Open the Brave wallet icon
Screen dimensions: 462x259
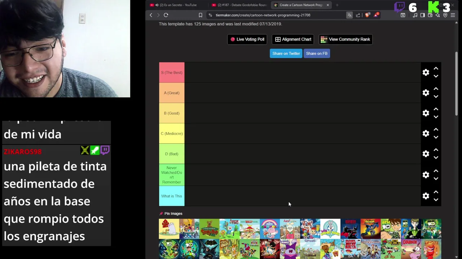pyautogui.click(x=430, y=15)
